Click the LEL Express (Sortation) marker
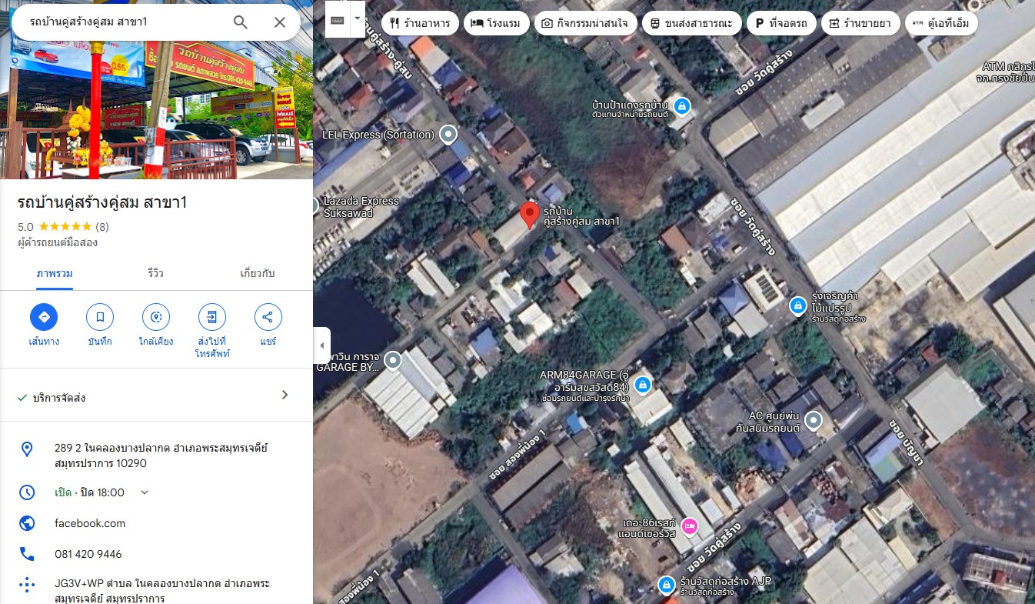Viewport: 1035px width, 604px height. [x=448, y=135]
